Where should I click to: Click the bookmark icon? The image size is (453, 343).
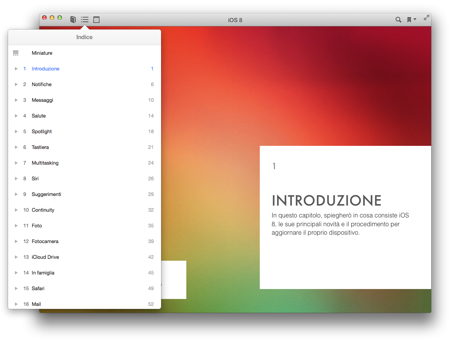pyautogui.click(x=409, y=20)
